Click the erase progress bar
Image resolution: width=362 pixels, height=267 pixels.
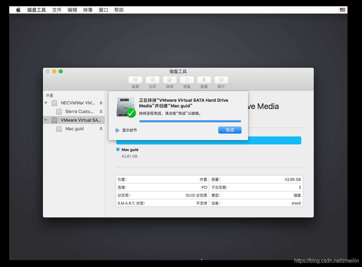(x=190, y=121)
